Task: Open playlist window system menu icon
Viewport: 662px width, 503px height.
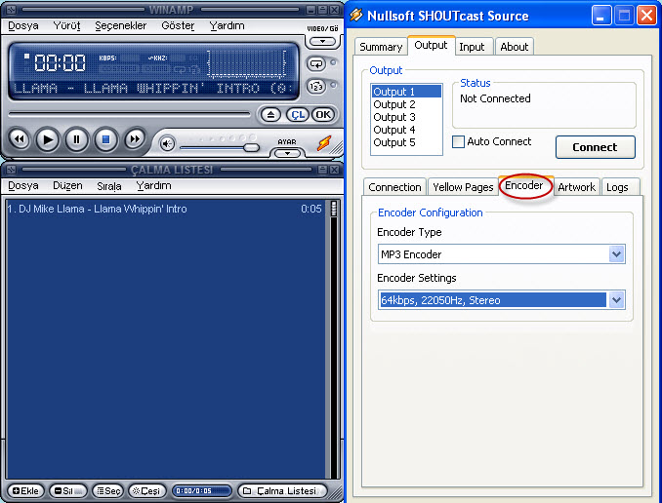Action: coord(12,170)
